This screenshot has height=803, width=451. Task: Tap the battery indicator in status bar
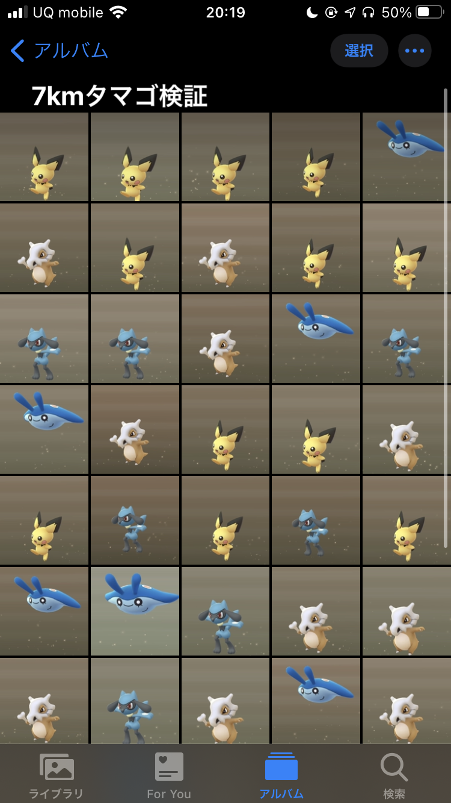[x=429, y=13]
